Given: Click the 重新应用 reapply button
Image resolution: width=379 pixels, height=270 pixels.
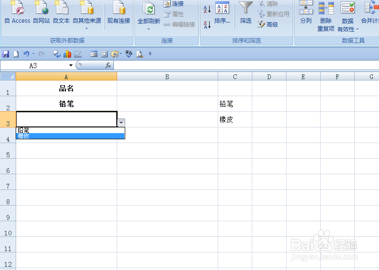Looking at the screenshot, I should coord(274,14).
